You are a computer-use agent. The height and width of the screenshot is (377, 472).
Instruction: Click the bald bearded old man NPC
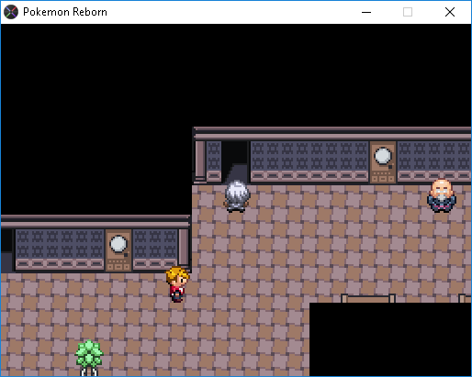[442, 195]
